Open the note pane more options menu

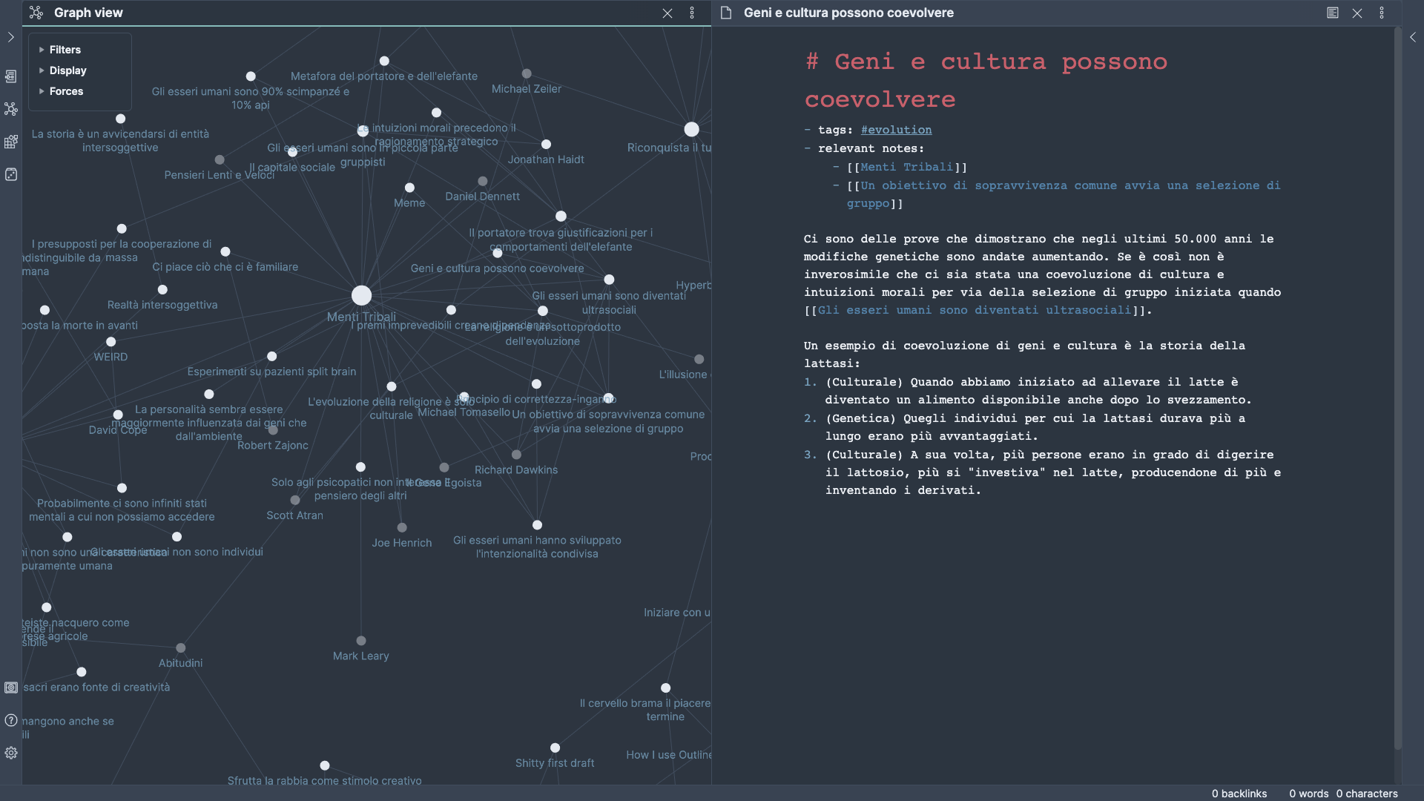click(x=1381, y=13)
